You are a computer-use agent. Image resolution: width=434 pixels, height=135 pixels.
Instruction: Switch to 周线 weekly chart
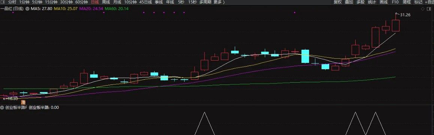click(x=106, y=2)
